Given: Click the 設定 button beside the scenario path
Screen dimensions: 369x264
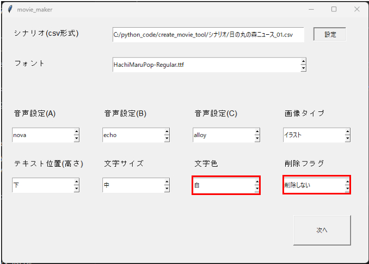Looking at the screenshot, I should click(x=330, y=34).
